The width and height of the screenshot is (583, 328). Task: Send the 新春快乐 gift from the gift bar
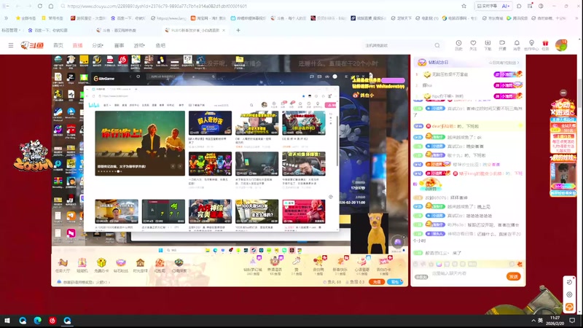point(340,265)
